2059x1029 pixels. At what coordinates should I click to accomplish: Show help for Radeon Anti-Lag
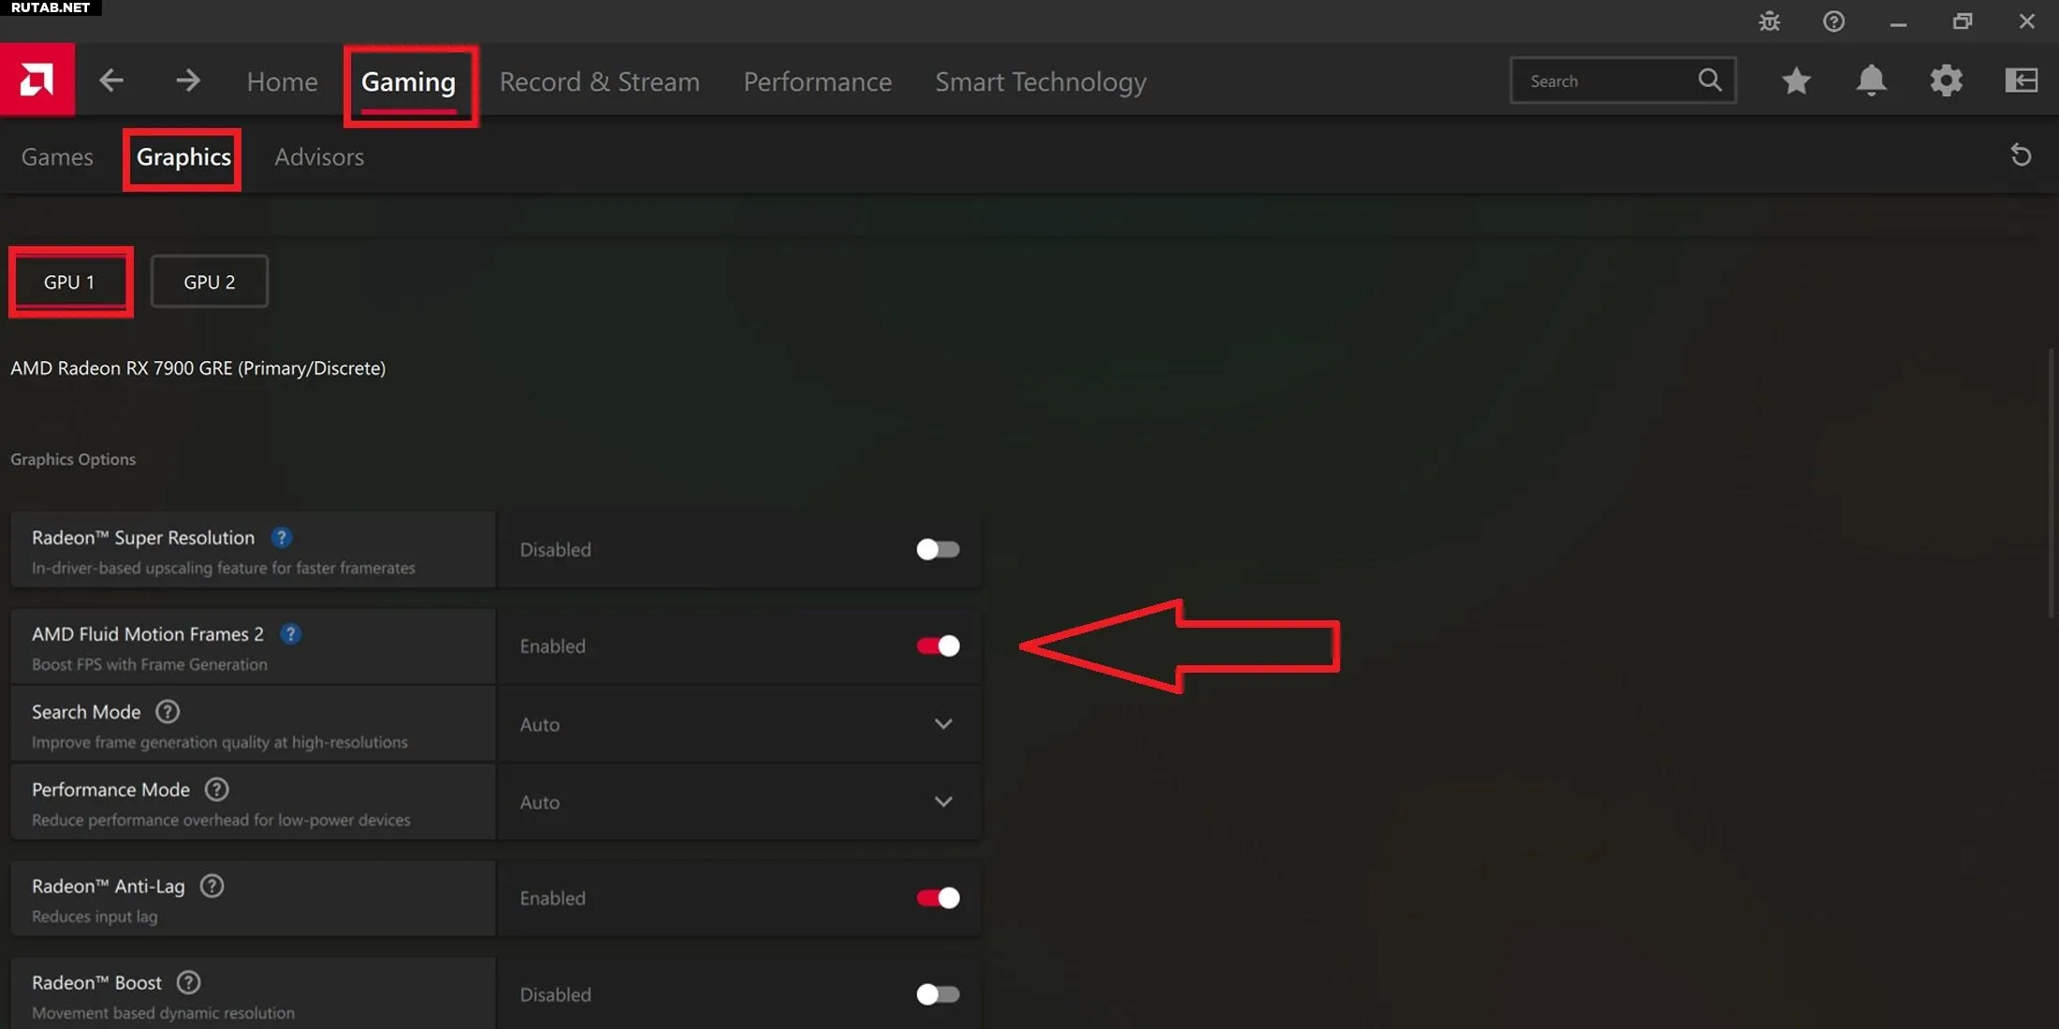[x=212, y=886]
